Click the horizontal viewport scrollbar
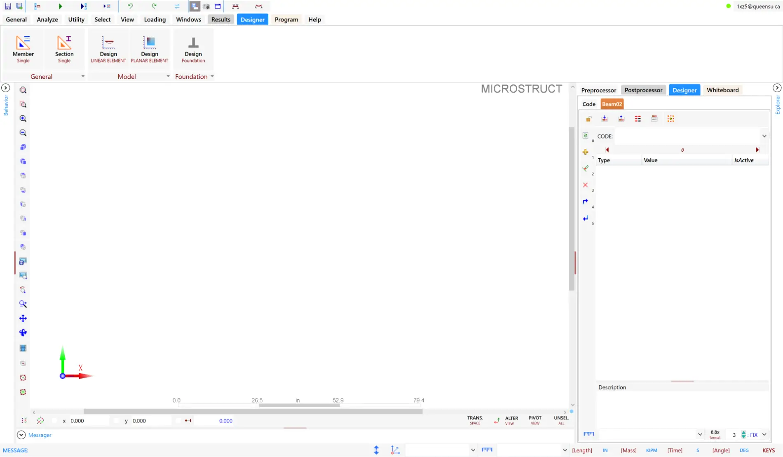 pos(253,411)
